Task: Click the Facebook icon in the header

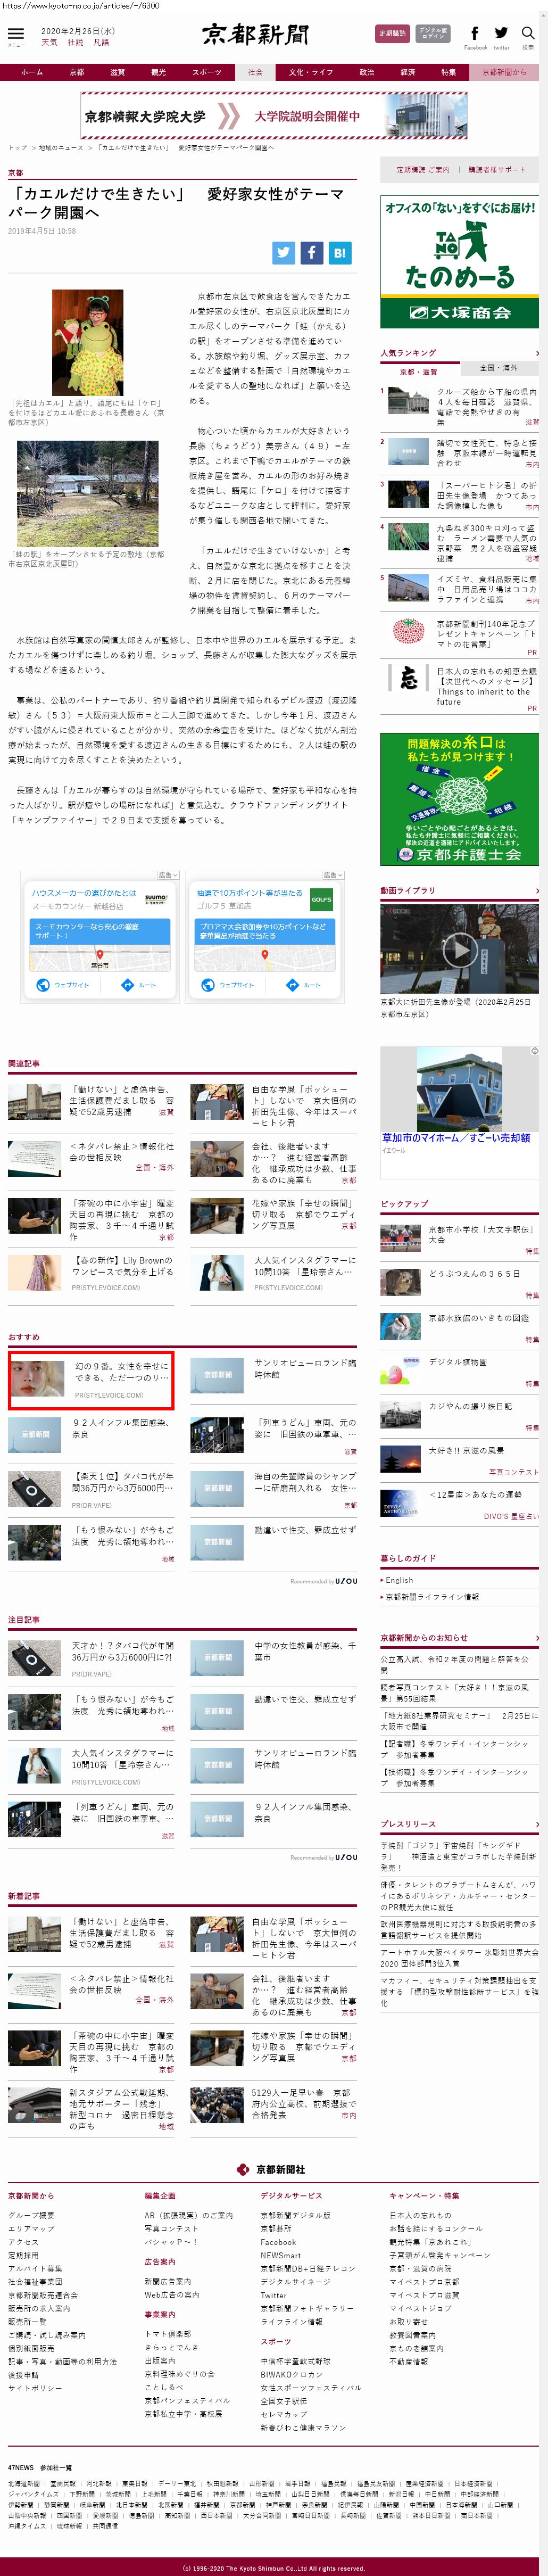Action: click(475, 33)
